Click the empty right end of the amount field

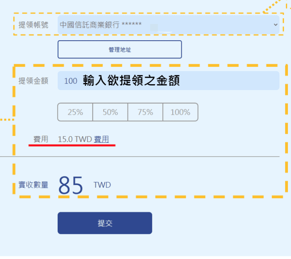point(240,81)
